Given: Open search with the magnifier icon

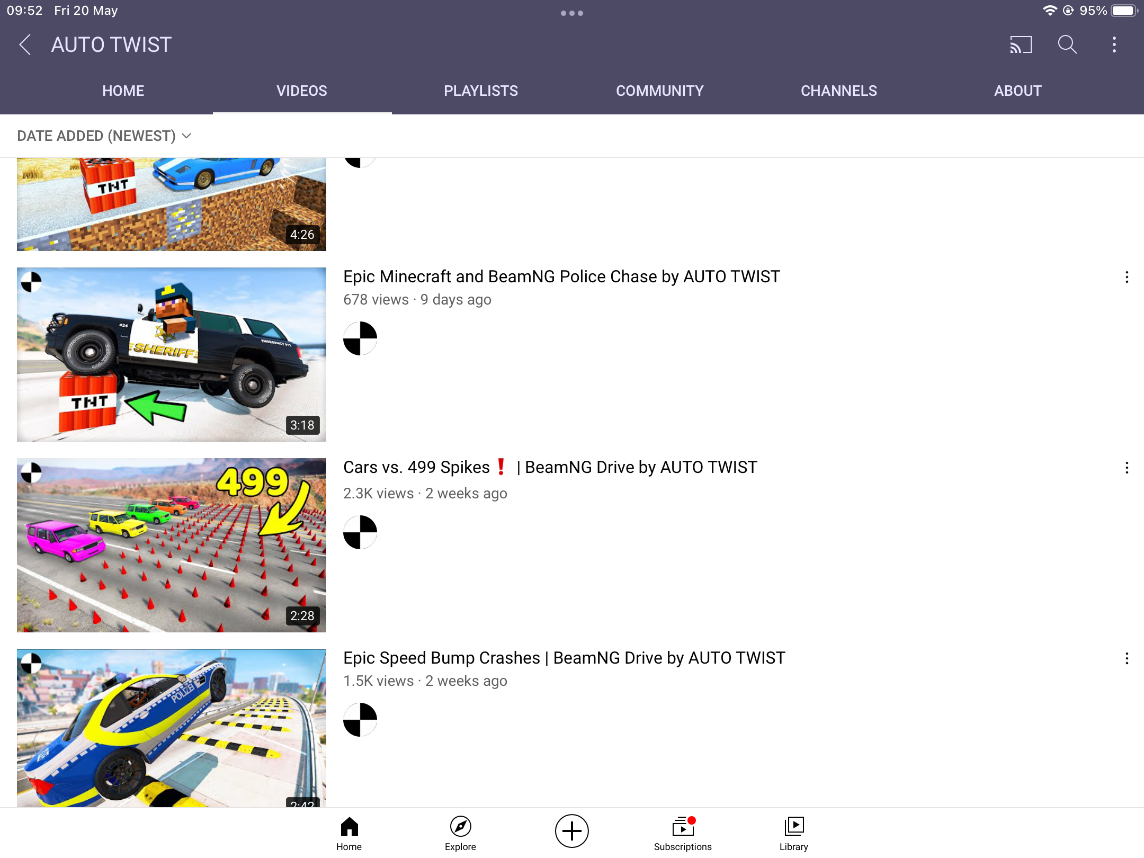Looking at the screenshot, I should point(1067,44).
